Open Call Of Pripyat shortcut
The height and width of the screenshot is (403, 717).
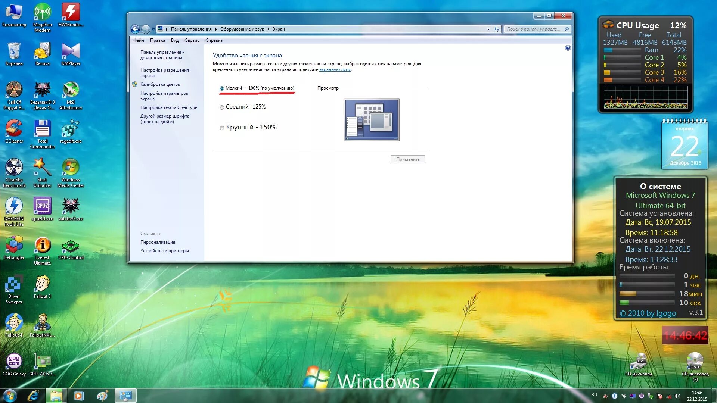tap(14, 96)
